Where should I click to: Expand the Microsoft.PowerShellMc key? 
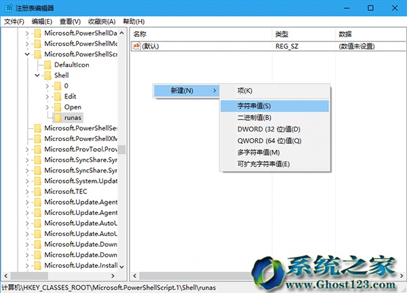pos(27,44)
